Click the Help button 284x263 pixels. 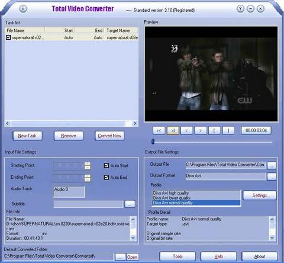(x=218, y=256)
